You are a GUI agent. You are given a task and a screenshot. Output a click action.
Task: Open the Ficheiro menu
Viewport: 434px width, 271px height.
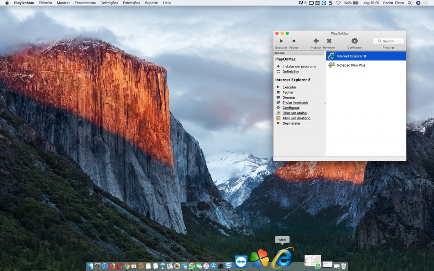[x=45, y=3]
